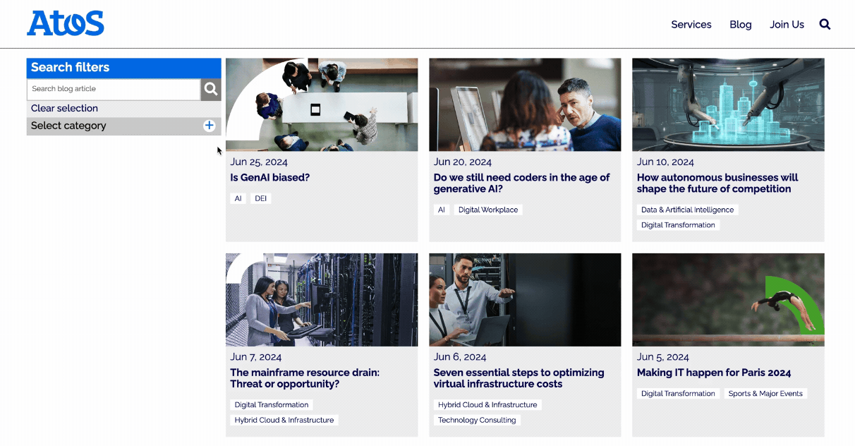Select Hybrid Cloud & Infrastructure tag under mainframe
This screenshot has height=446, width=855.
(284, 420)
